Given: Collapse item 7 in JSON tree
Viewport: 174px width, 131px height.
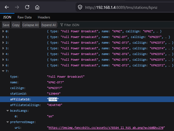Looking at the screenshot, I should [3, 71].
